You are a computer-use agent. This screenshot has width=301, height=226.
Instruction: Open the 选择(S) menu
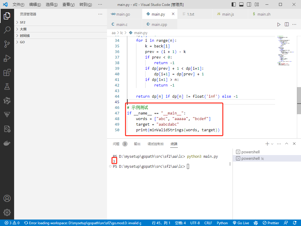click(x=52, y=4)
